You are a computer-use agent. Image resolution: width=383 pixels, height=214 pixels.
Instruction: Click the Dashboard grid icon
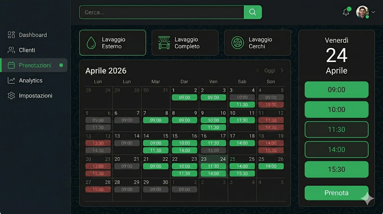pyautogui.click(x=11, y=35)
